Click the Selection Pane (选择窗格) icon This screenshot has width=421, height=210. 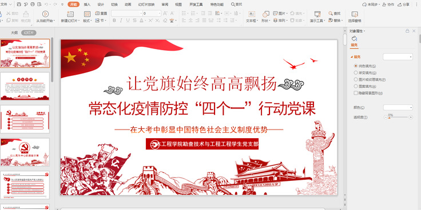coord(355,14)
